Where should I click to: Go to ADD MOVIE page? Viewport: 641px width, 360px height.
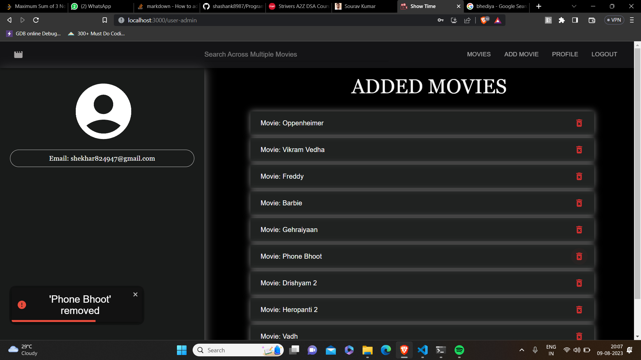521,54
